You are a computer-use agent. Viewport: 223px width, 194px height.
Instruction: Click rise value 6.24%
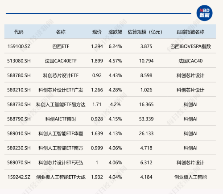click(115, 46)
